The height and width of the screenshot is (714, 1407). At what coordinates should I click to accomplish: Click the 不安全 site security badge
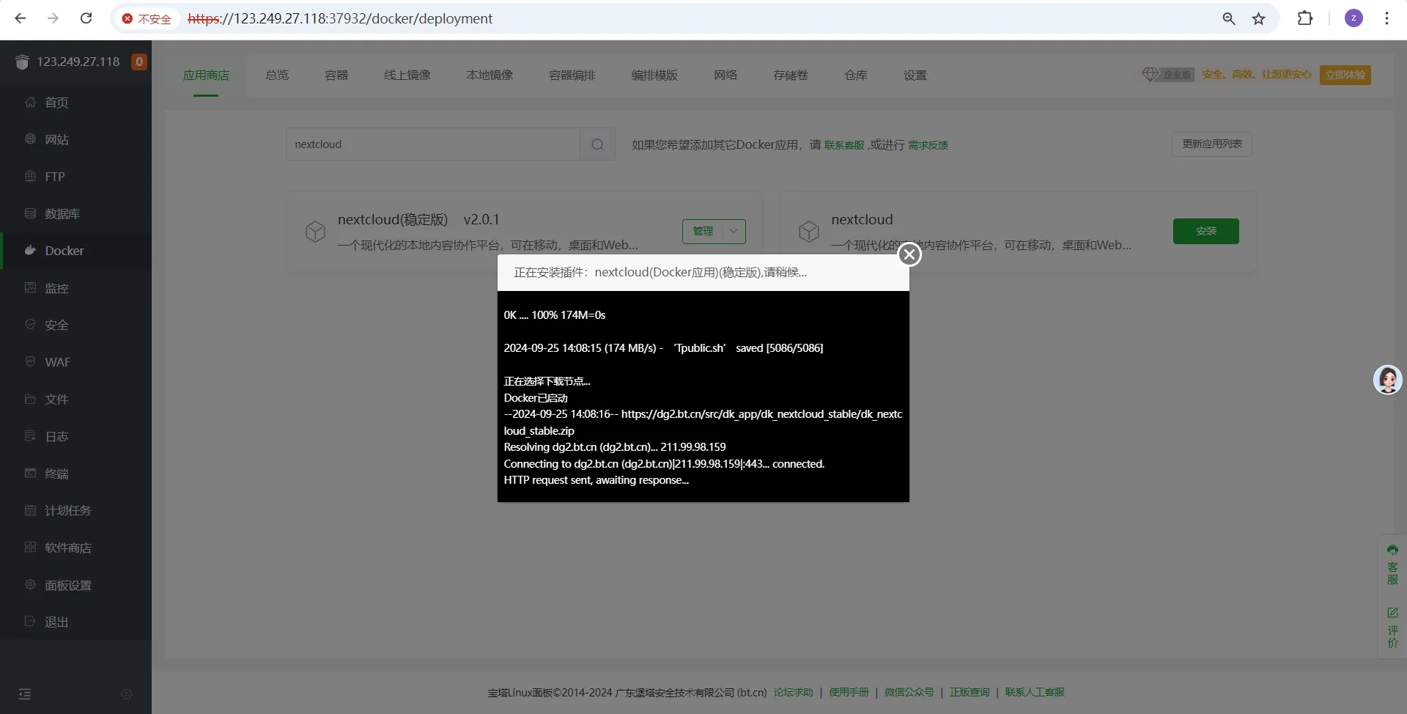point(147,18)
